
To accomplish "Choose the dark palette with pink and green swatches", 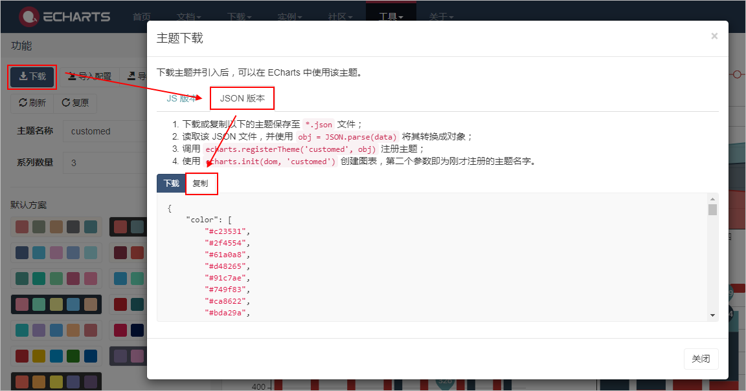I will pyautogui.click(x=56, y=304).
